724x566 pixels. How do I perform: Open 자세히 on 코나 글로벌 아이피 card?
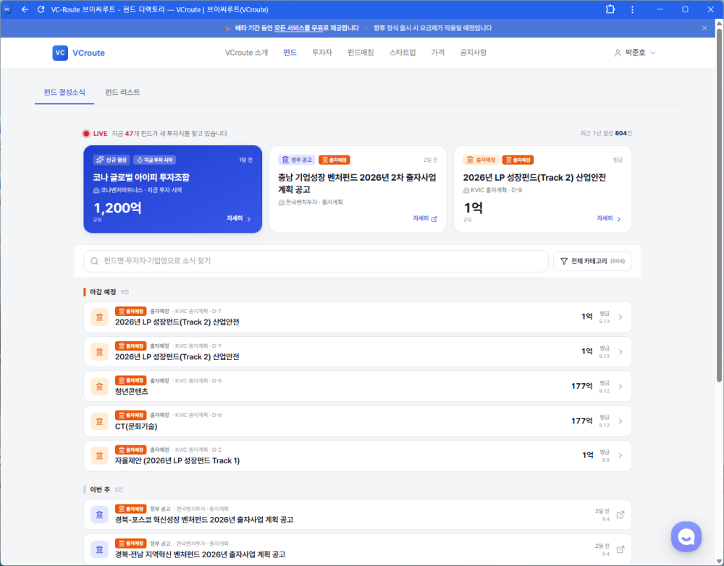(239, 218)
